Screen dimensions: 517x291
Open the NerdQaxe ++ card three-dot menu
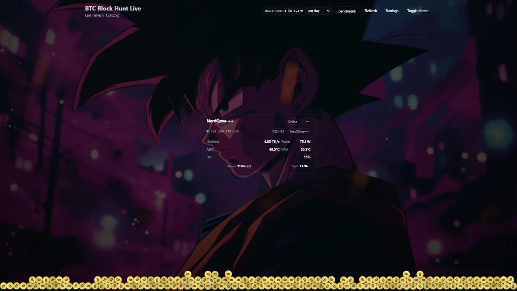[308, 122]
